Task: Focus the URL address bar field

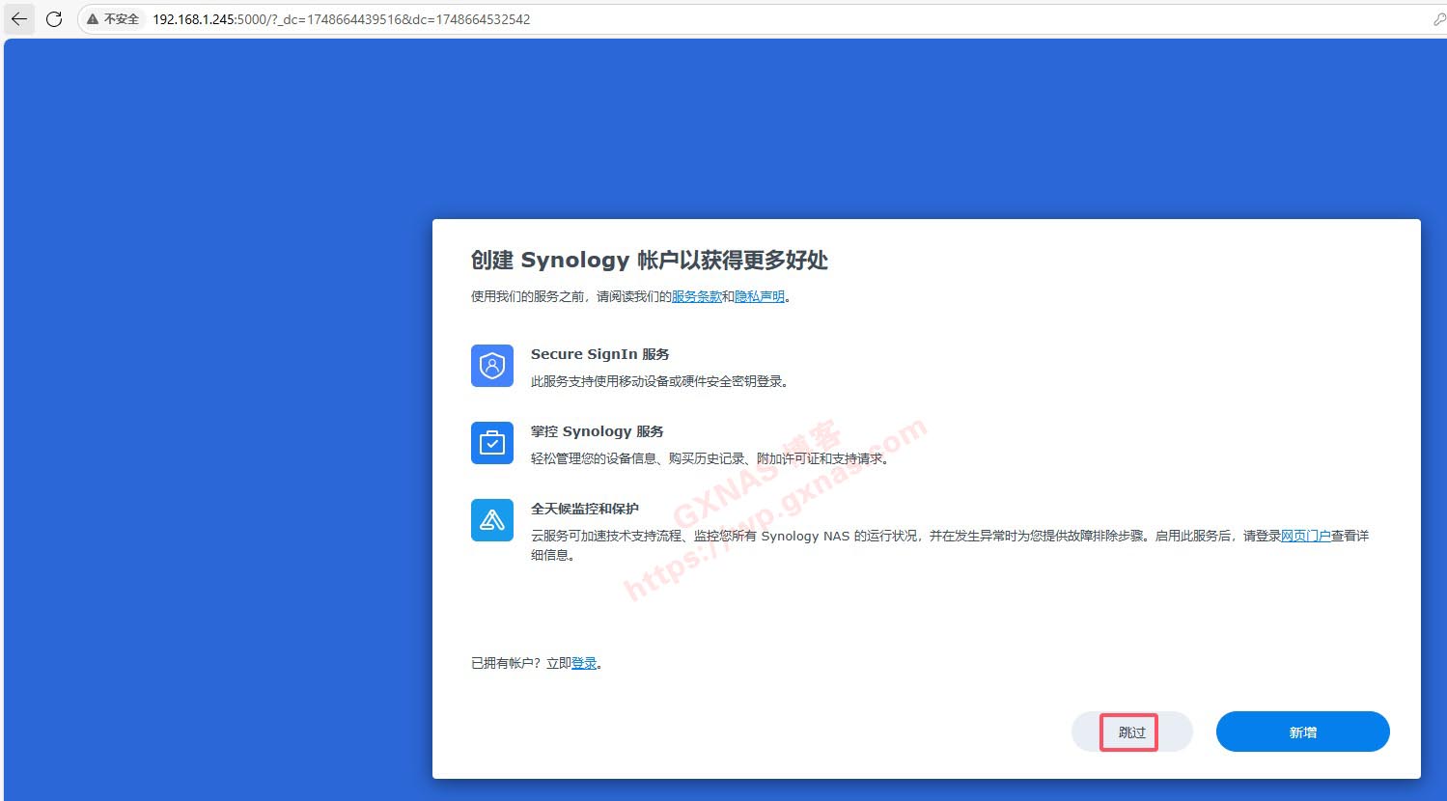Action: tap(676, 19)
